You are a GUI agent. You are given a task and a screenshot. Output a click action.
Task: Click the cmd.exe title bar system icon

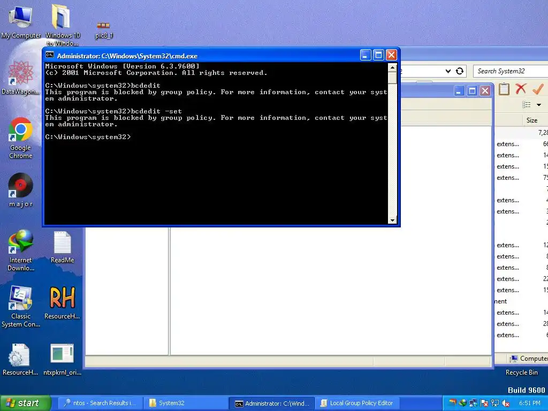tap(50, 56)
